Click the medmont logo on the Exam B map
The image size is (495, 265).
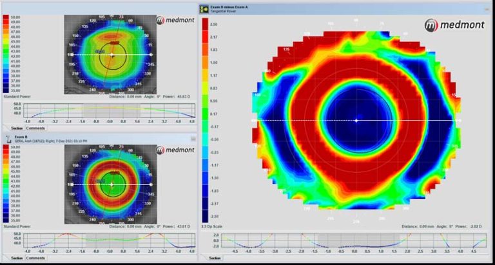pyautogui.click(x=175, y=150)
